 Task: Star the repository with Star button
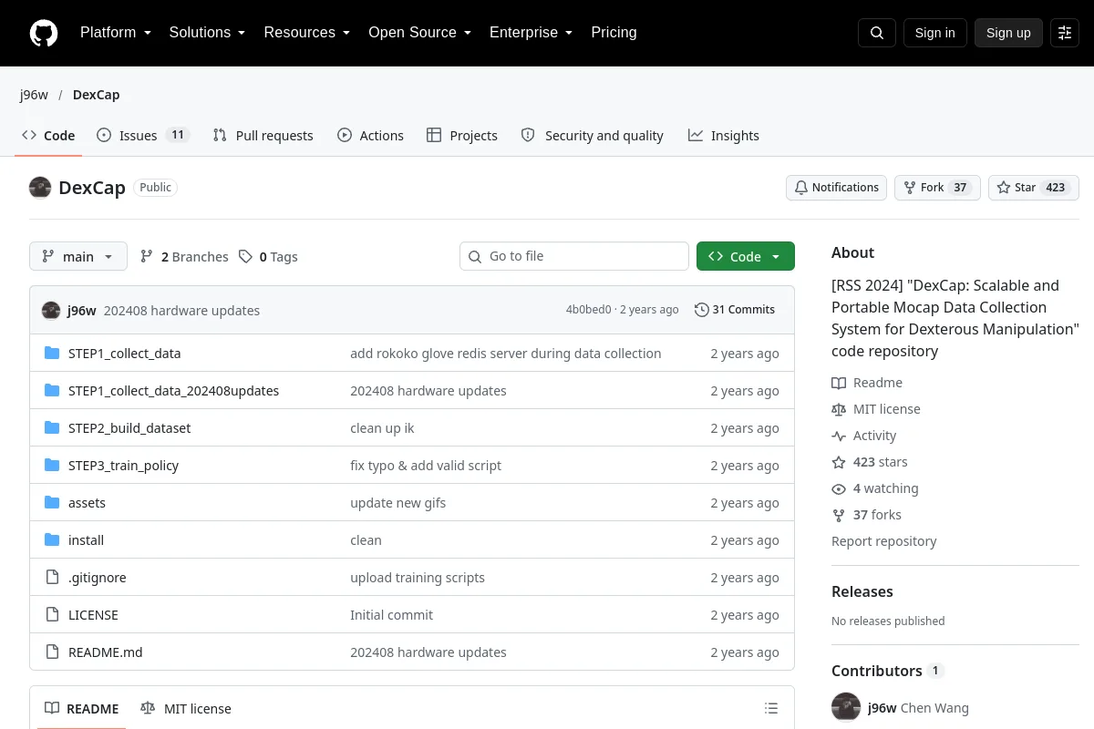pyautogui.click(x=1034, y=188)
